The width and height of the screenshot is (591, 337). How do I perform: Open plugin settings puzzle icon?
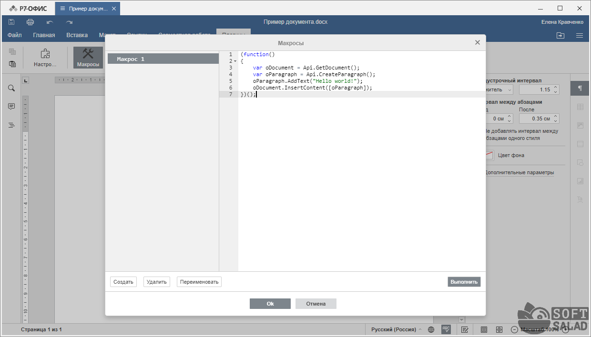(45, 57)
